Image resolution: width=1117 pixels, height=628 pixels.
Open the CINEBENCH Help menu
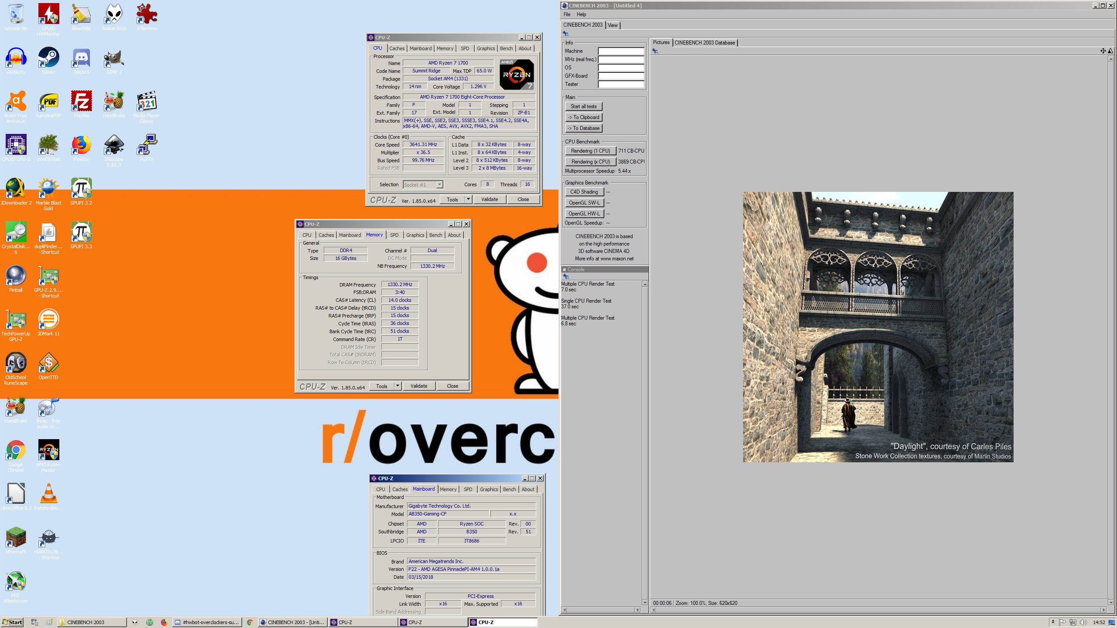tap(581, 14)
